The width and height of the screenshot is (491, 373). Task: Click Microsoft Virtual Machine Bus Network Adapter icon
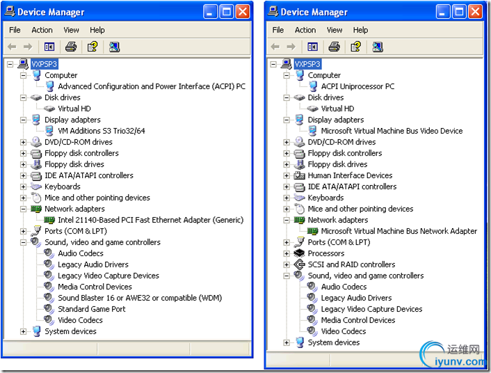click(312, 231)
